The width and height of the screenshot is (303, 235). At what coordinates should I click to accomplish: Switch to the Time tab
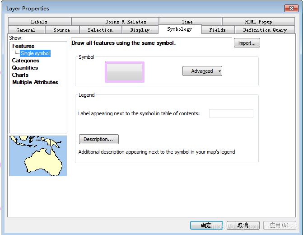click(x=191, y=22)
